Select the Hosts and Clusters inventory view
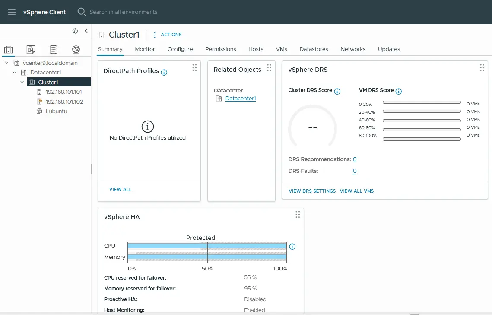The height and width of the screenshot is (315, 492). pyautogui.click(x=9, y=49)
